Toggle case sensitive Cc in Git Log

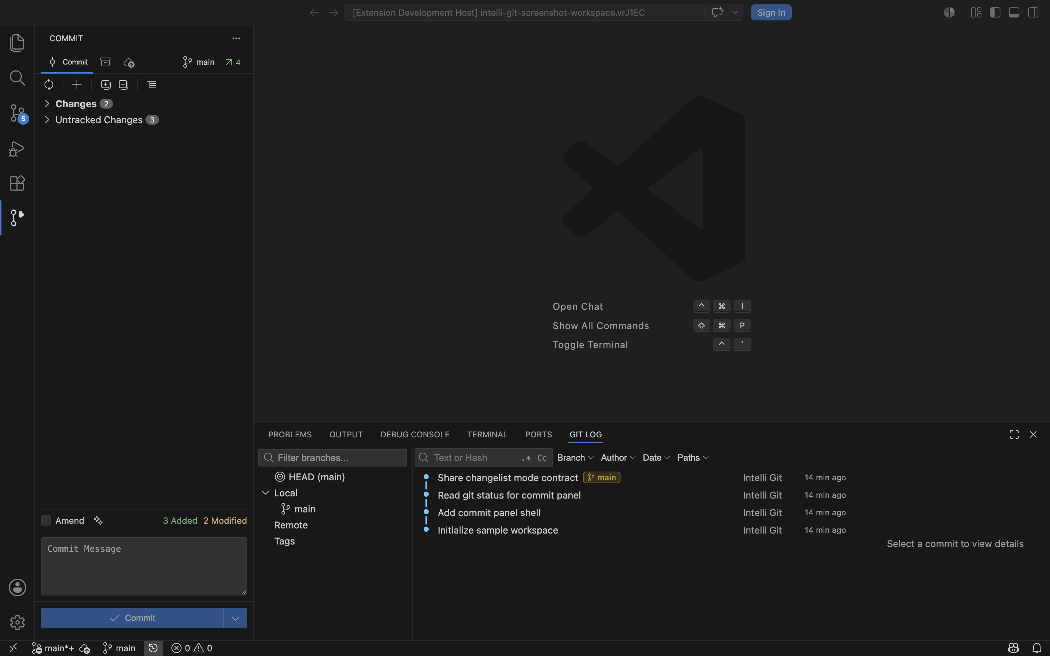click(542, 458)
